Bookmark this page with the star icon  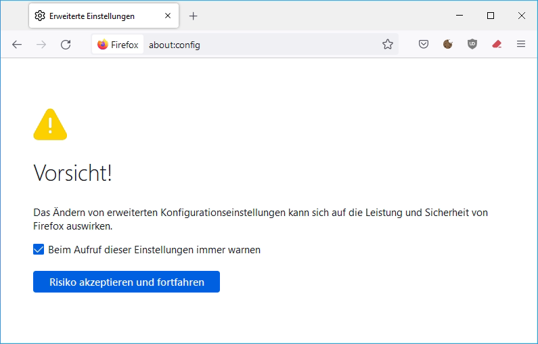tap(388, 44)
